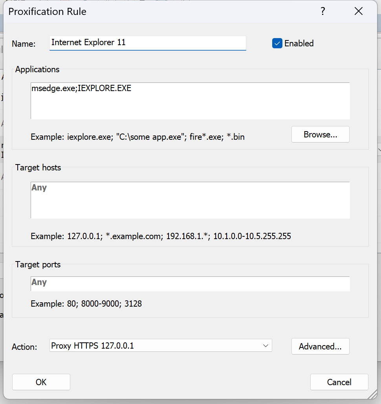Click the Target hosts field
Screen dimensions: 381x404
coord(190,200)
